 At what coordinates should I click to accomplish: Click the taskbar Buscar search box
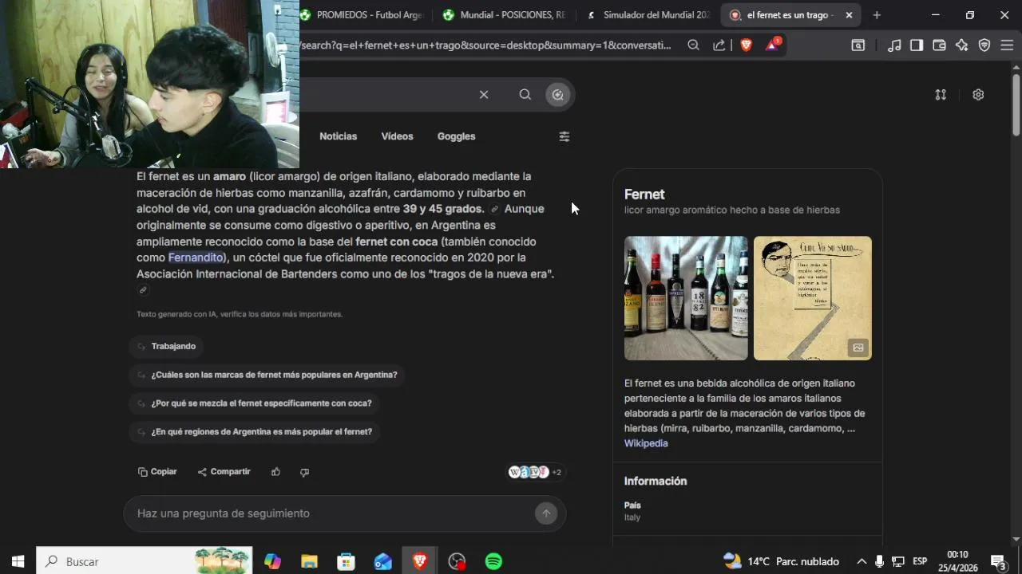pyautogui.click(x=145, y=561)
